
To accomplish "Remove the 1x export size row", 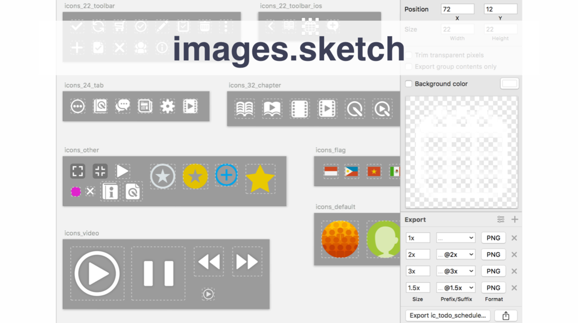I will (514, 238).
